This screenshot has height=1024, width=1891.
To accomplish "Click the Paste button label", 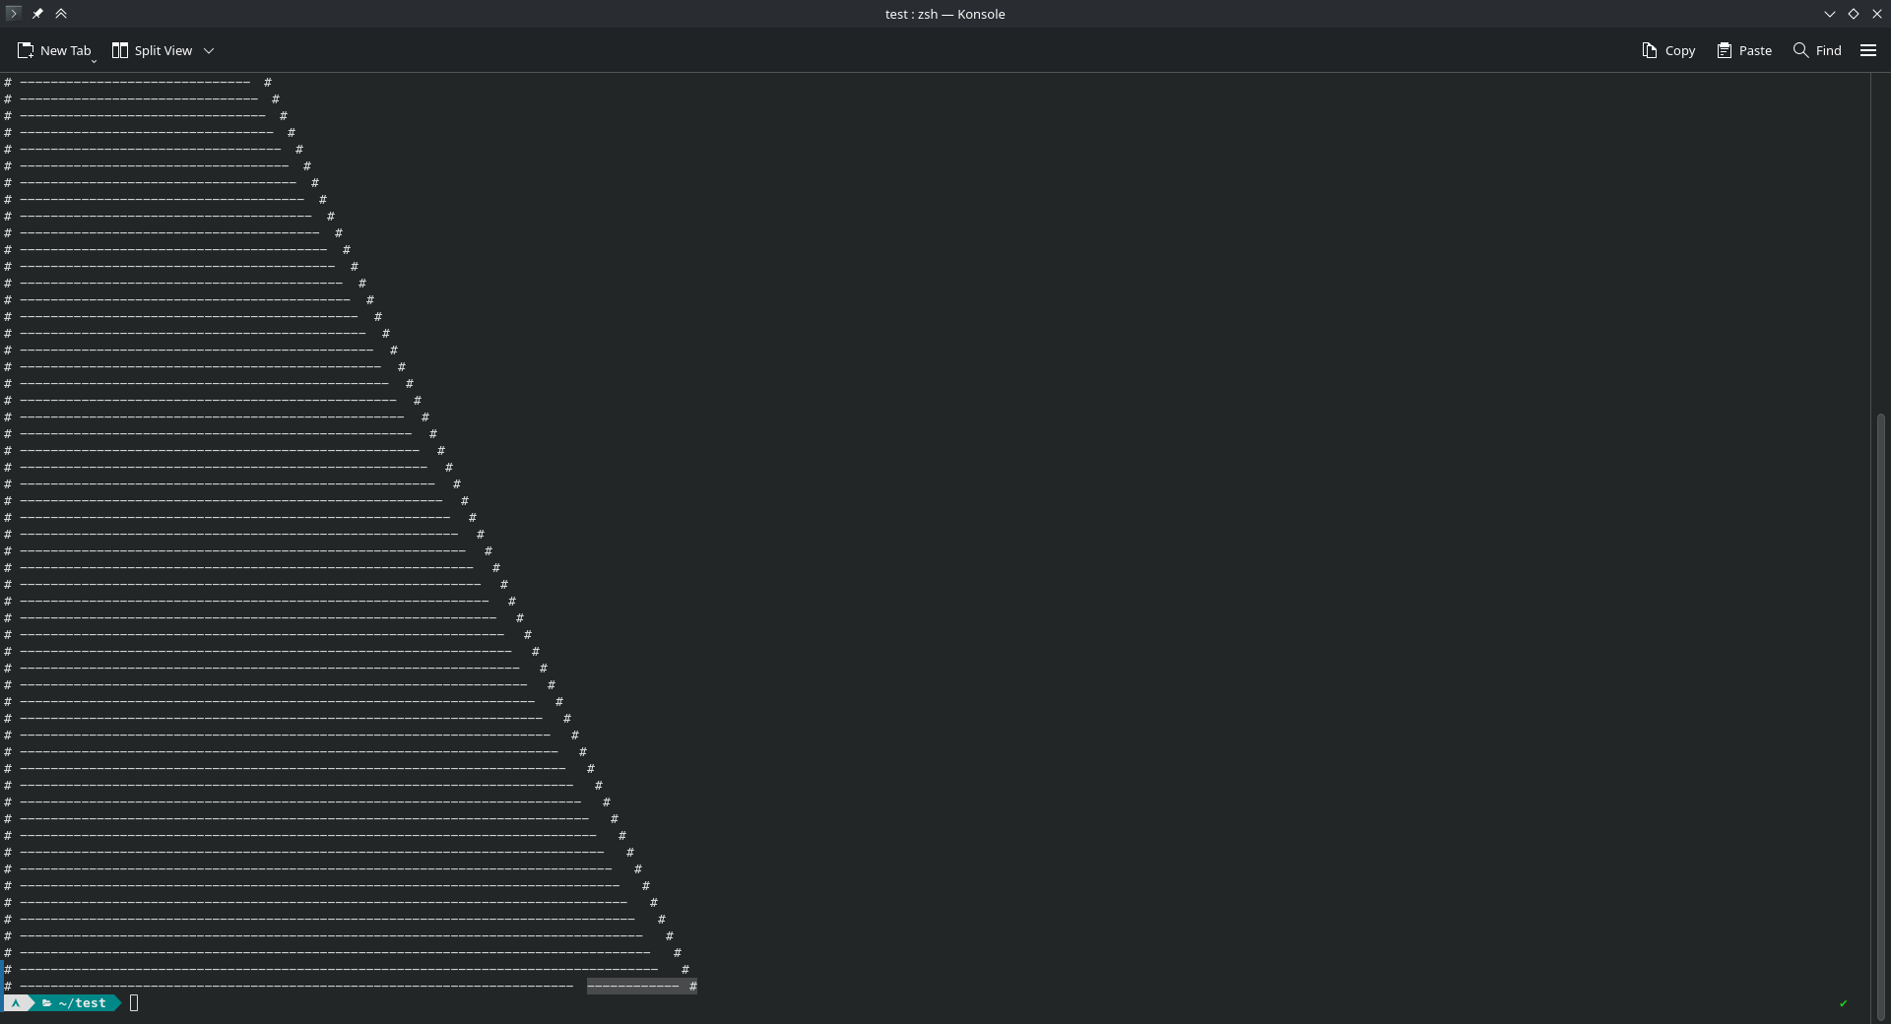I will click(x=1755, y=51).
